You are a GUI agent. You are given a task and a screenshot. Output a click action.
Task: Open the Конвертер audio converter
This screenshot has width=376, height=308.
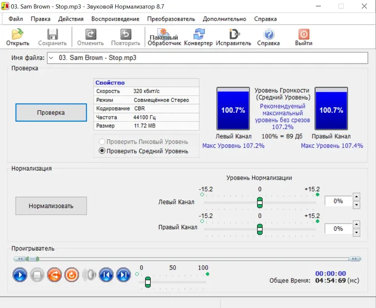coord(199,37)
